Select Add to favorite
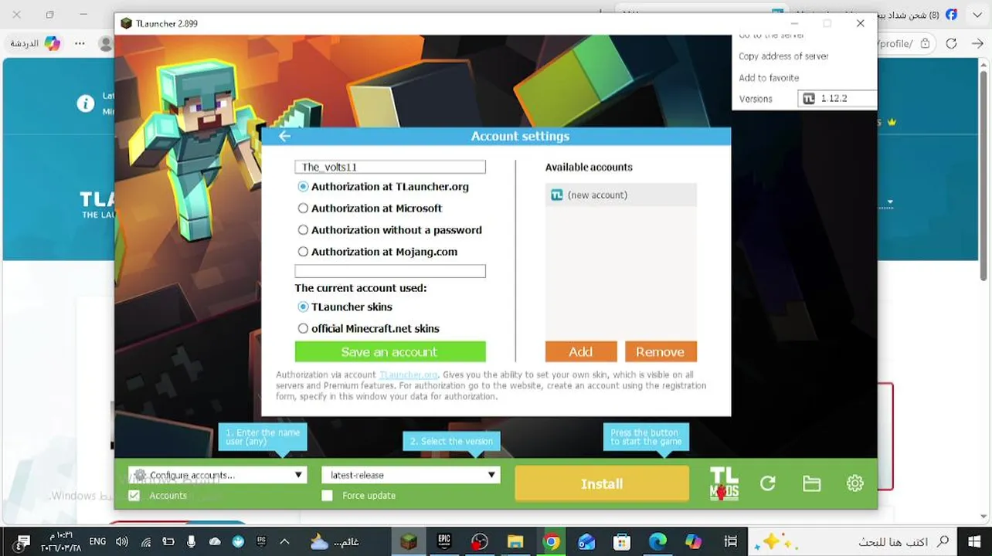The height and width of the screenshot is (556, 992). point(769,78)
